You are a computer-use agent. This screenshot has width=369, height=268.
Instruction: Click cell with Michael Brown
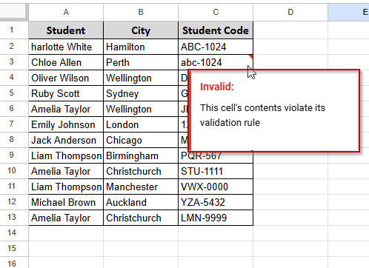[66, 202]
